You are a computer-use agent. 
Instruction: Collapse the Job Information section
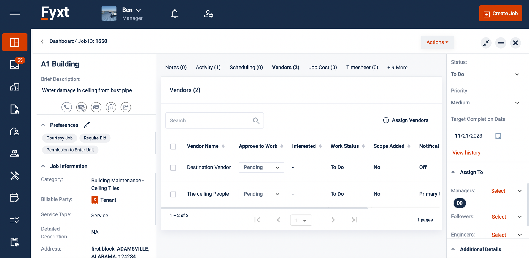tap(43, 166)
